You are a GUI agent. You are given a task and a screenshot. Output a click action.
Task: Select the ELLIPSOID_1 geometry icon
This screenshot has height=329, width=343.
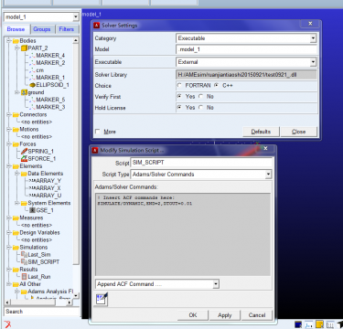click(x=32, y=85)
